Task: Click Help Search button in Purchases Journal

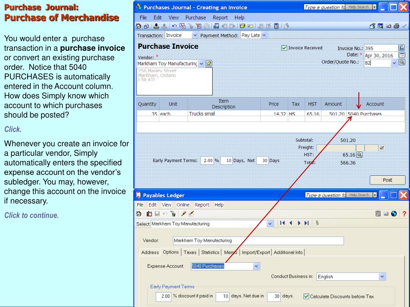Action: point(358,7)
